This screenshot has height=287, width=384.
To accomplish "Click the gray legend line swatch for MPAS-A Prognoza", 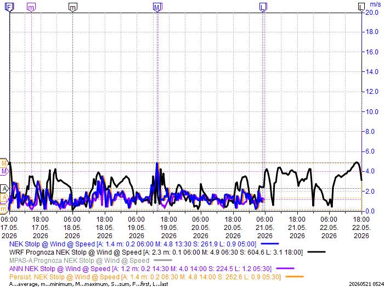I will 163,260.
